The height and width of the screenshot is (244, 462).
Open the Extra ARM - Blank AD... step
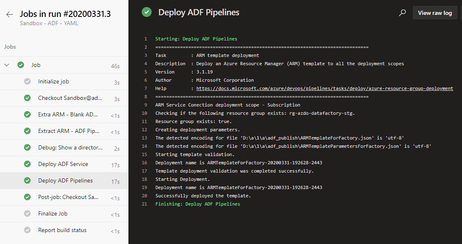64,114
